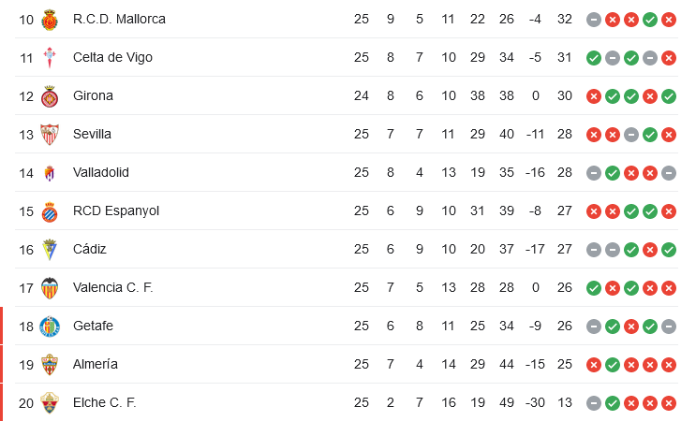The width and height of the screenshot is (696, 421).
Task: Click the Getafe blue round badge
Action: pos(50,327)
